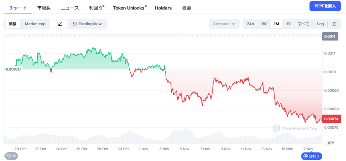The height and width of the screenshot is (161, 346).
Task: Click the JPY currency axis label
Action: [x=331, y=143]
